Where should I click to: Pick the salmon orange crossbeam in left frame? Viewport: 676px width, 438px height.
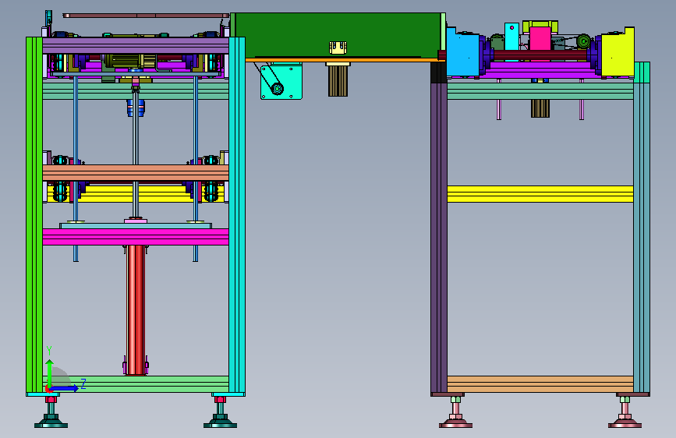[136, 173]
